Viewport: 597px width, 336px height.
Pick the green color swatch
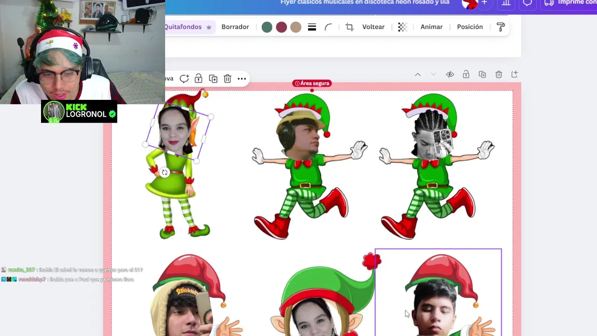coord(267,27)
